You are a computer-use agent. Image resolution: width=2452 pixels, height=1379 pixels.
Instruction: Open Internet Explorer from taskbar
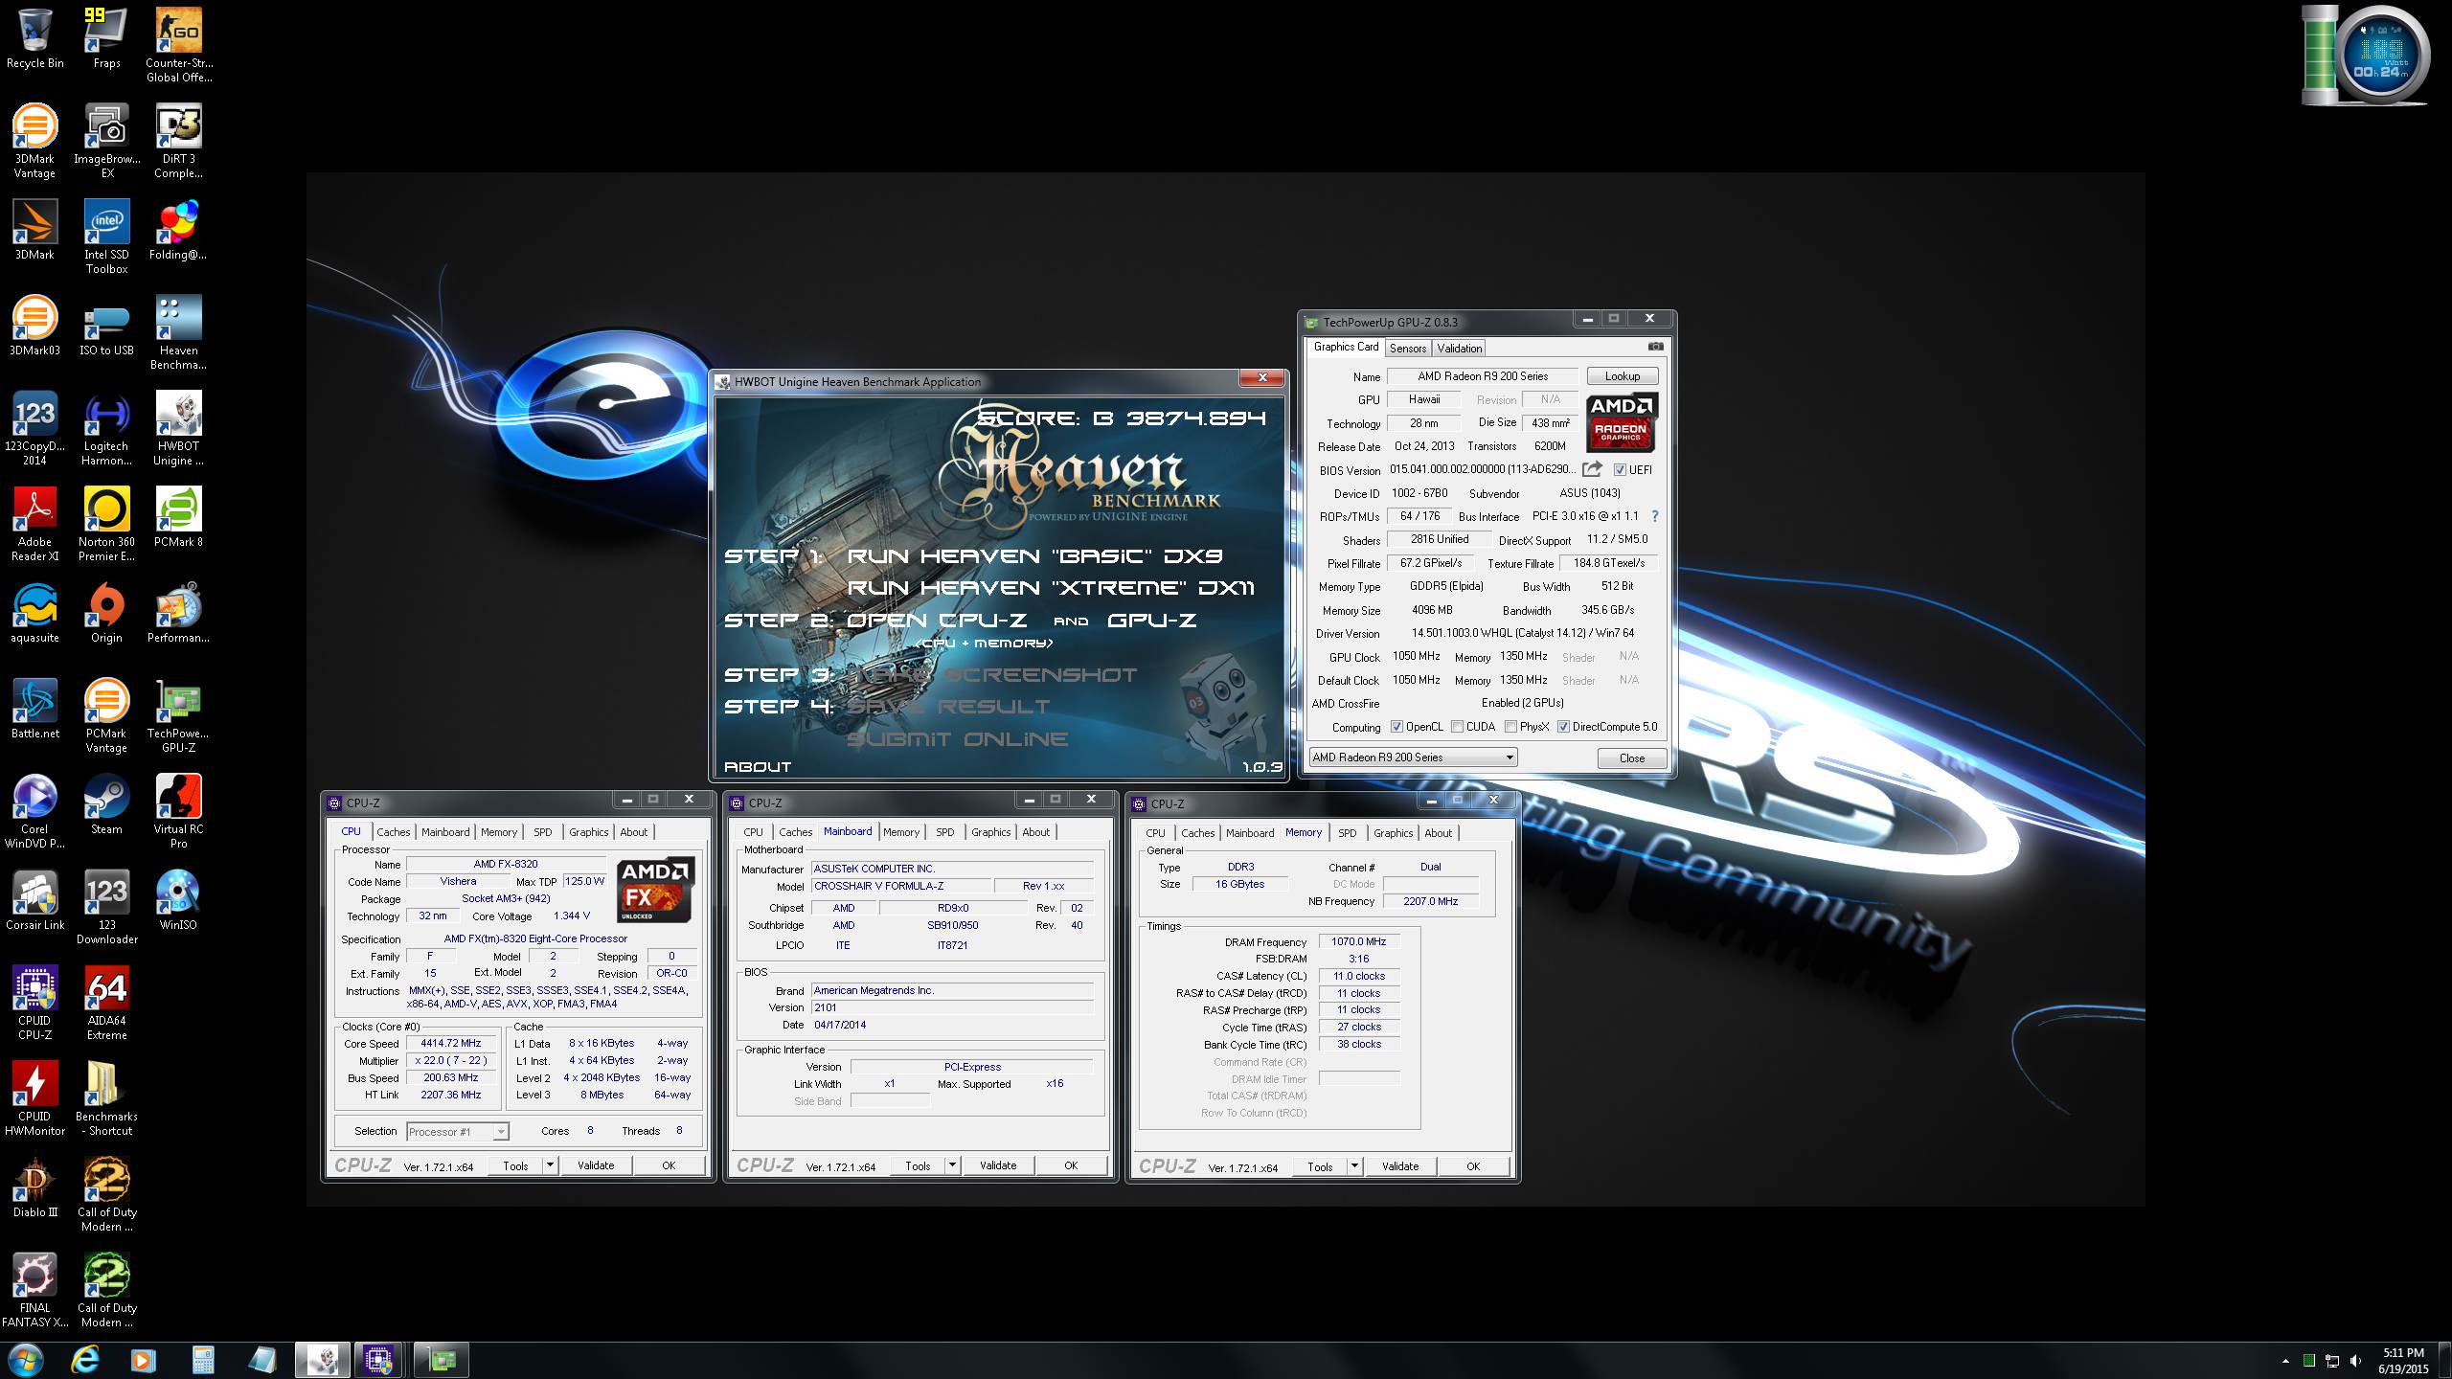click(85, 1360)
